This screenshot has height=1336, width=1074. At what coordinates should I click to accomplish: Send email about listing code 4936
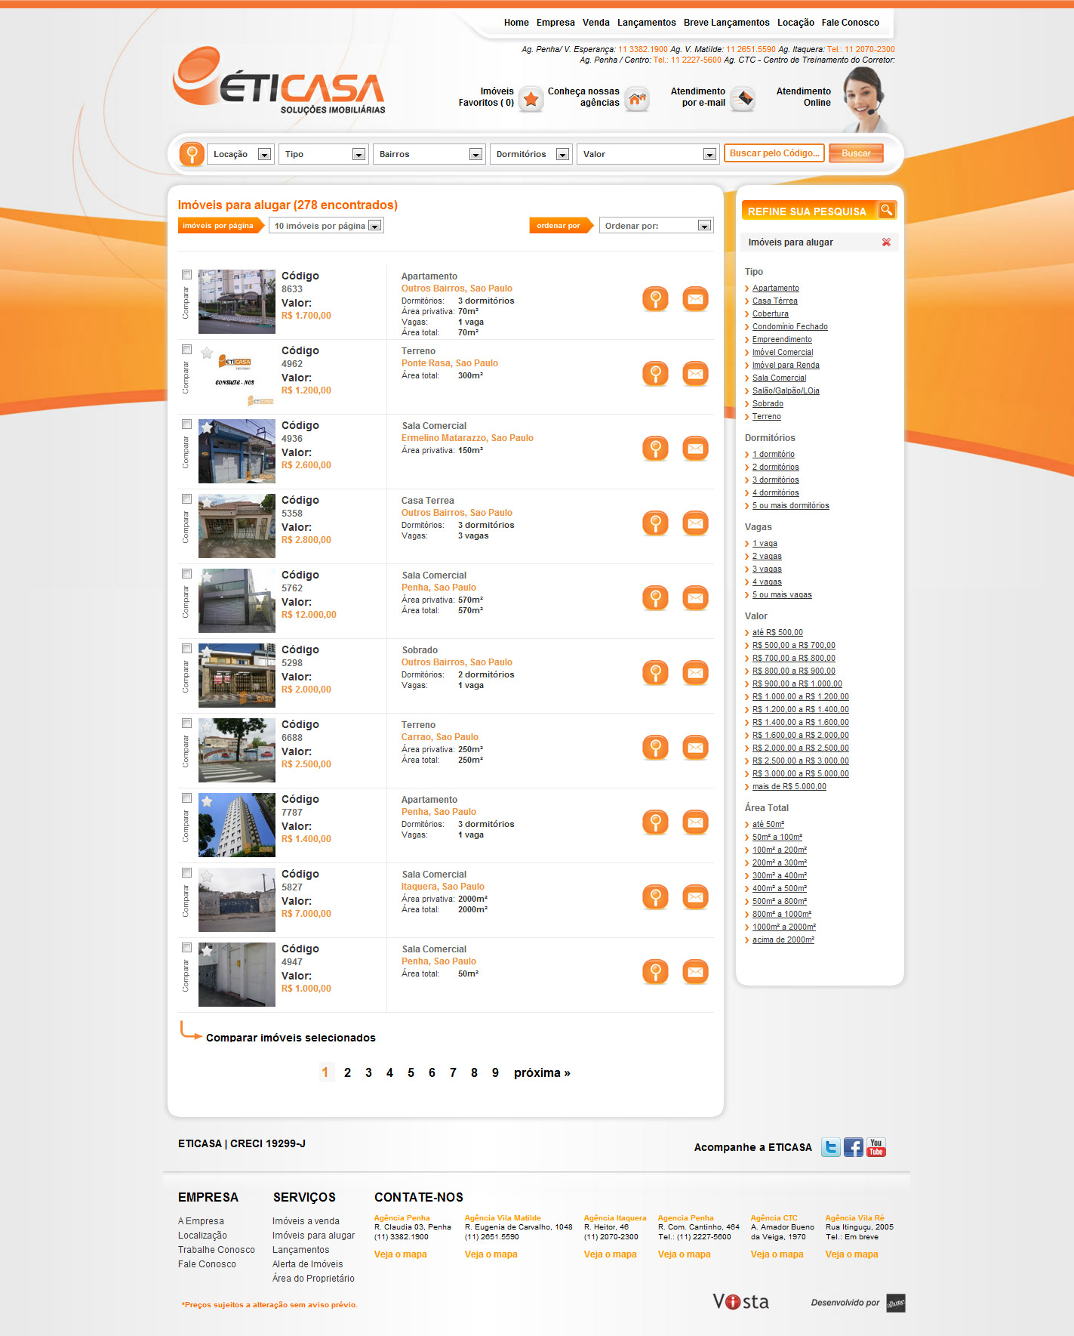[695, 449]
